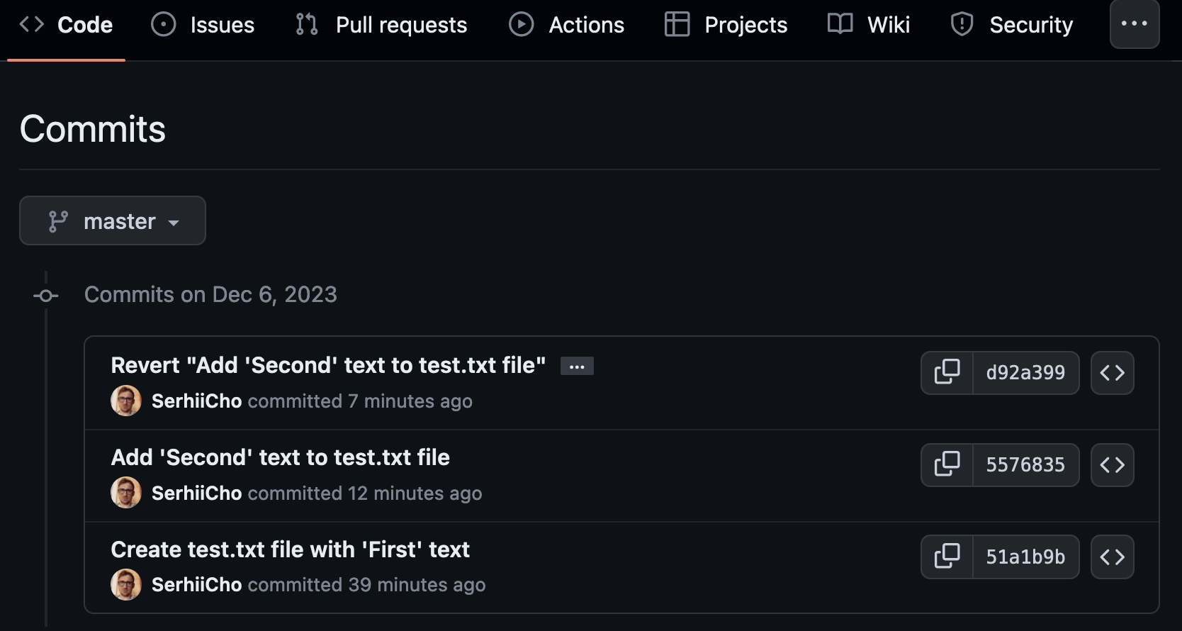The image size is (1182, 631).
Task: Click the branch icon next to master
Action: tap(60, 220)
